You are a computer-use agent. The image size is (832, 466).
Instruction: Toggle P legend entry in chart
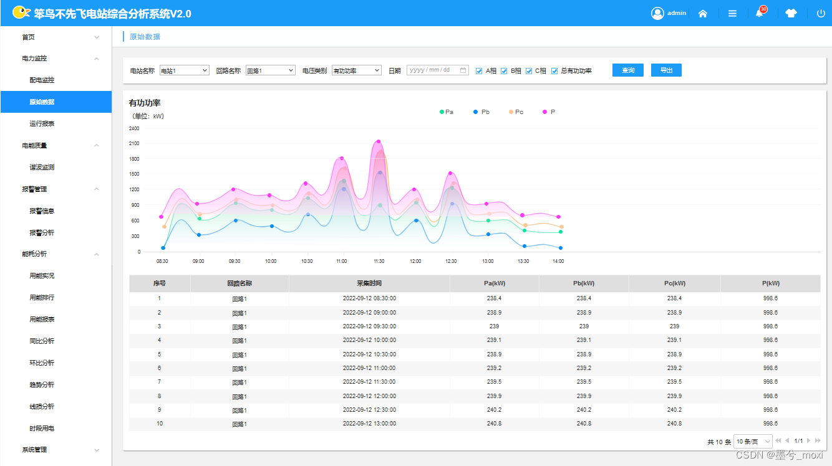[549, 112]
